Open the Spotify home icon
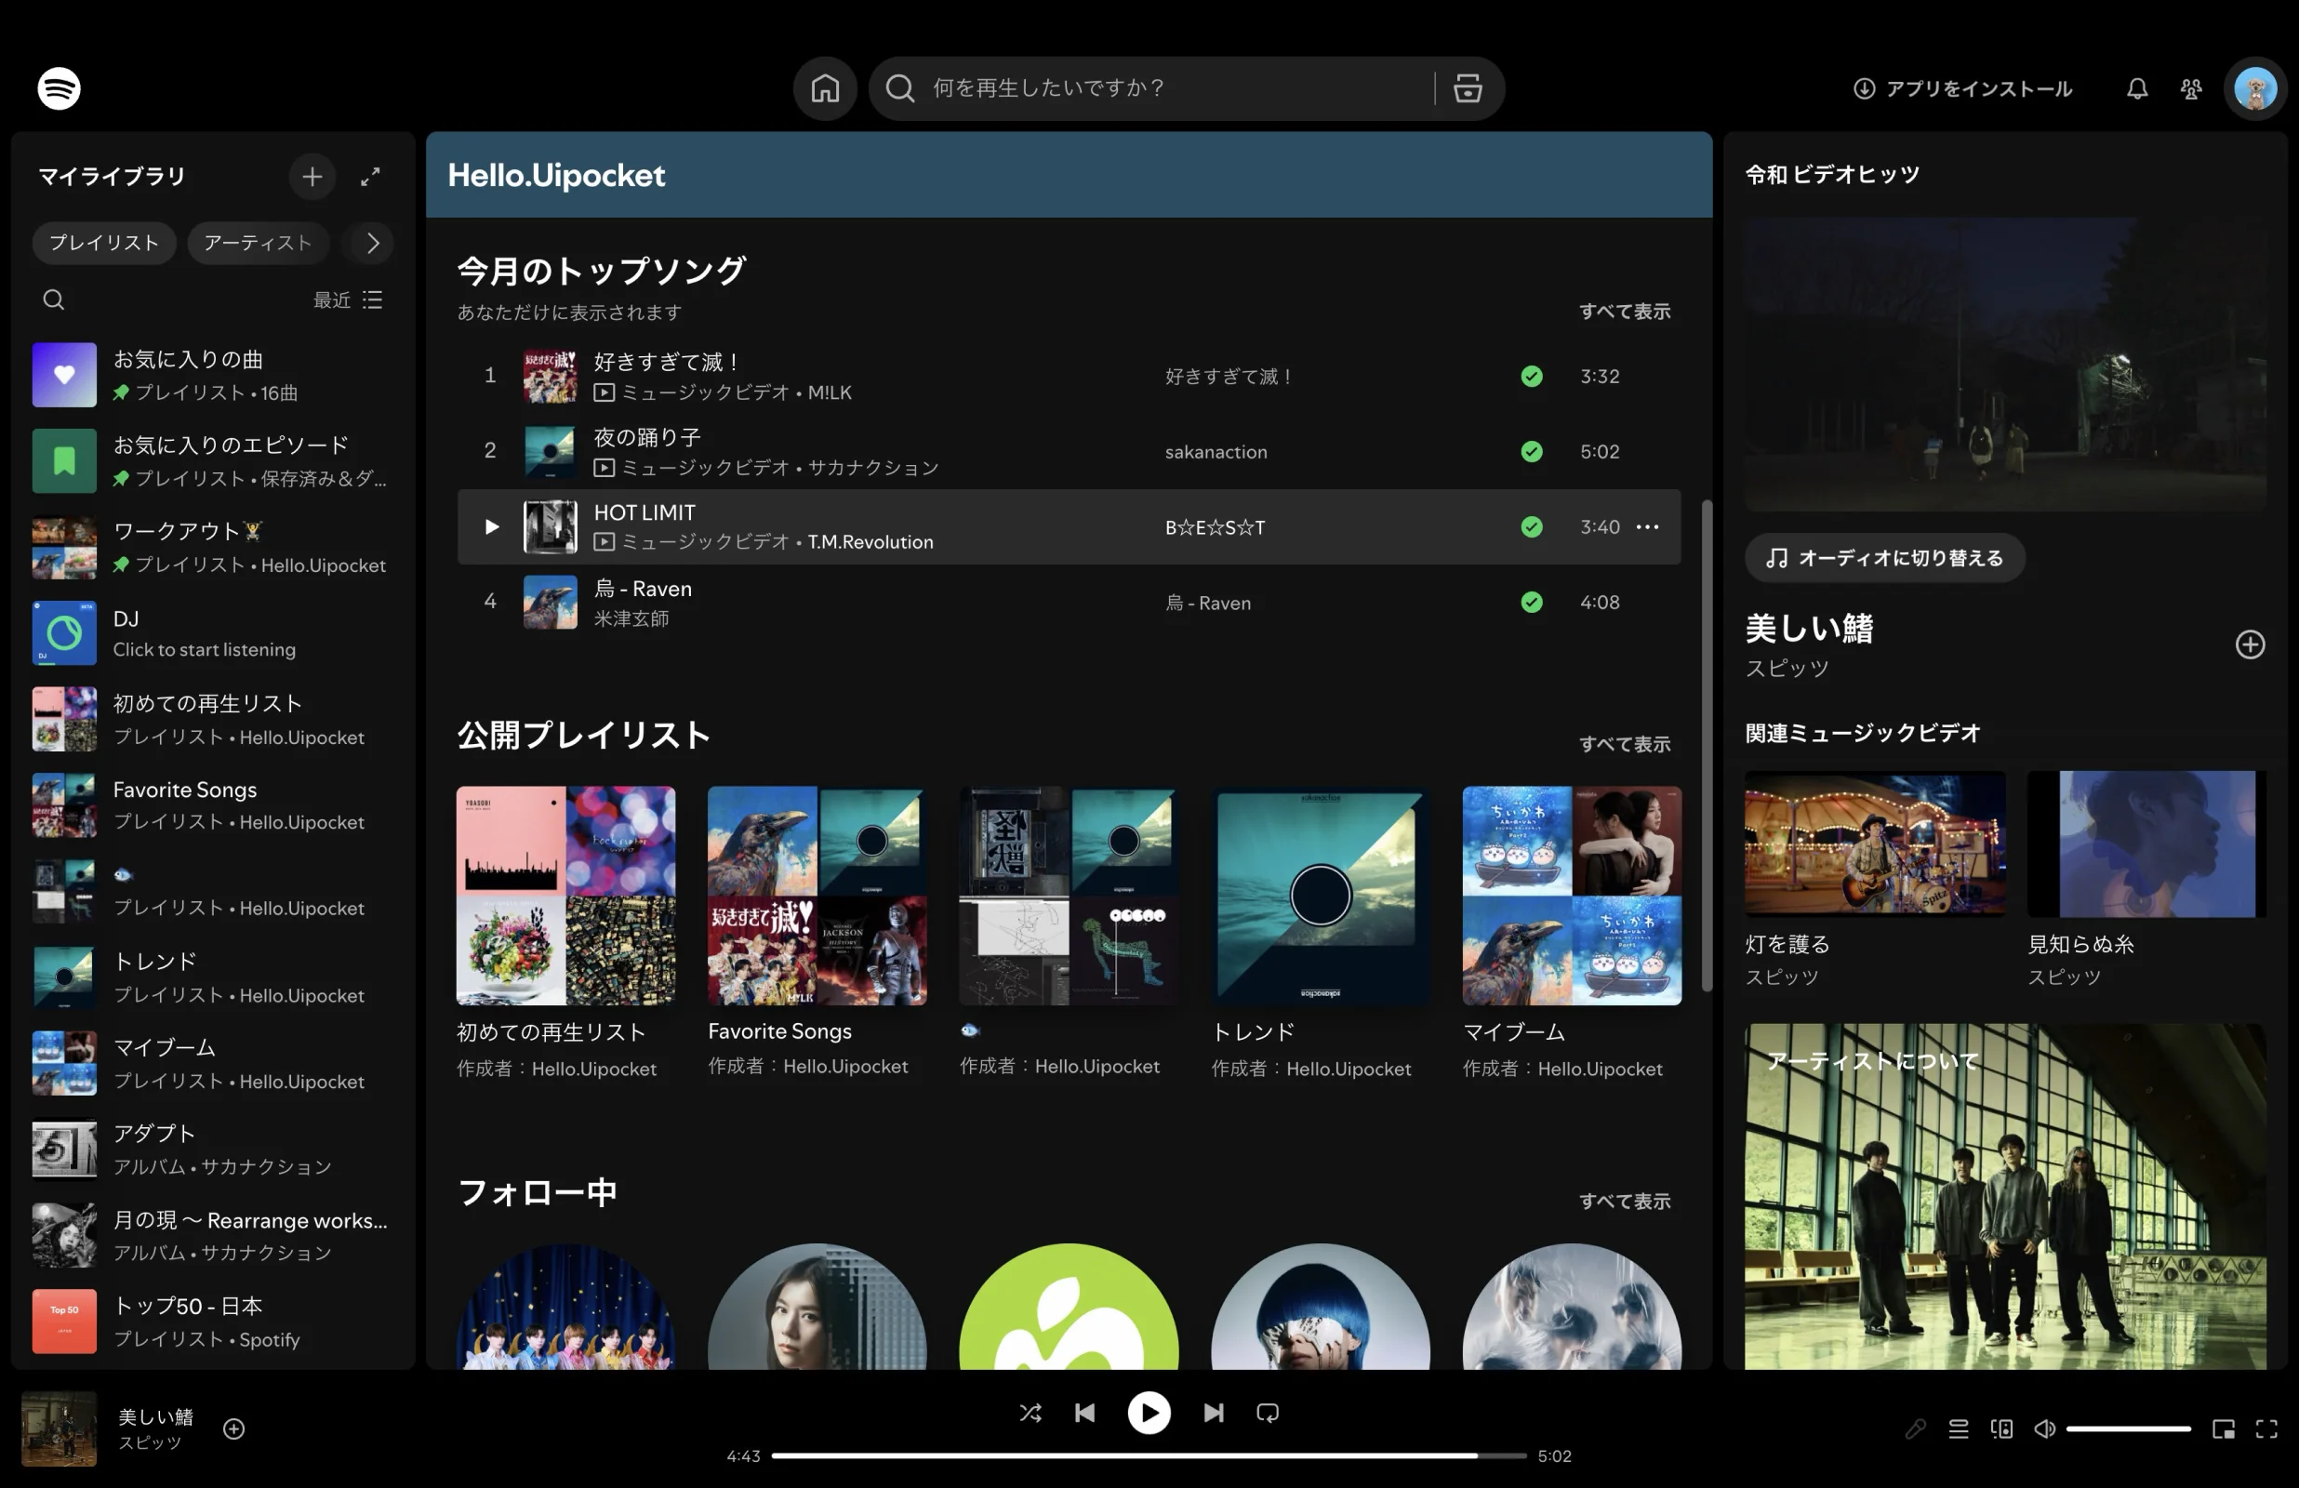The image size is (2299, 1488). 824,89
